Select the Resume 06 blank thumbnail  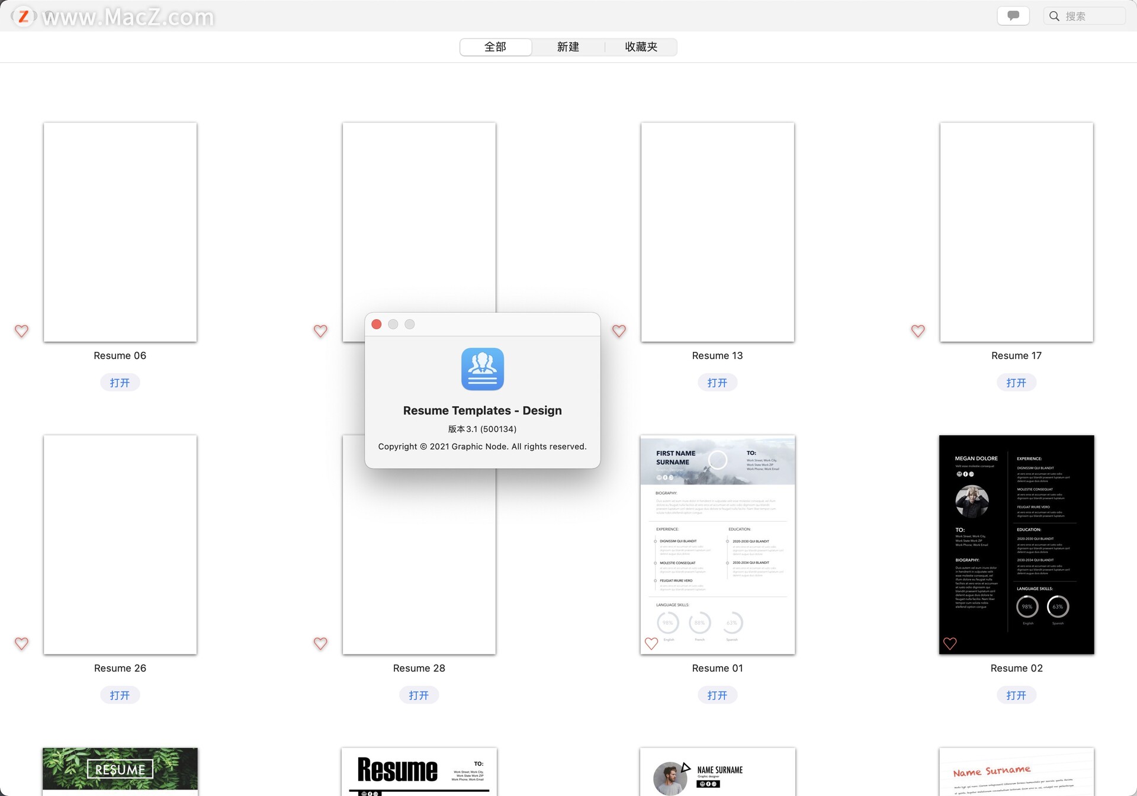click(120, 232)
